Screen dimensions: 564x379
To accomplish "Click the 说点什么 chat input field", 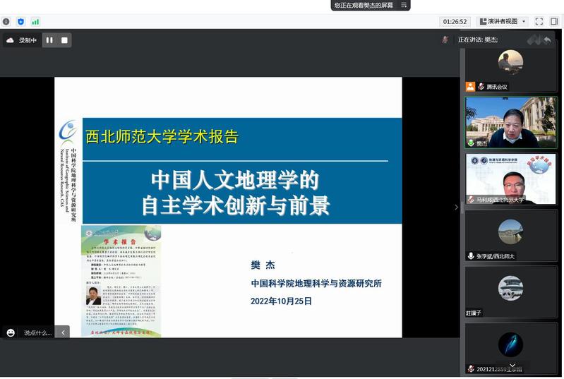I will 37,332.
